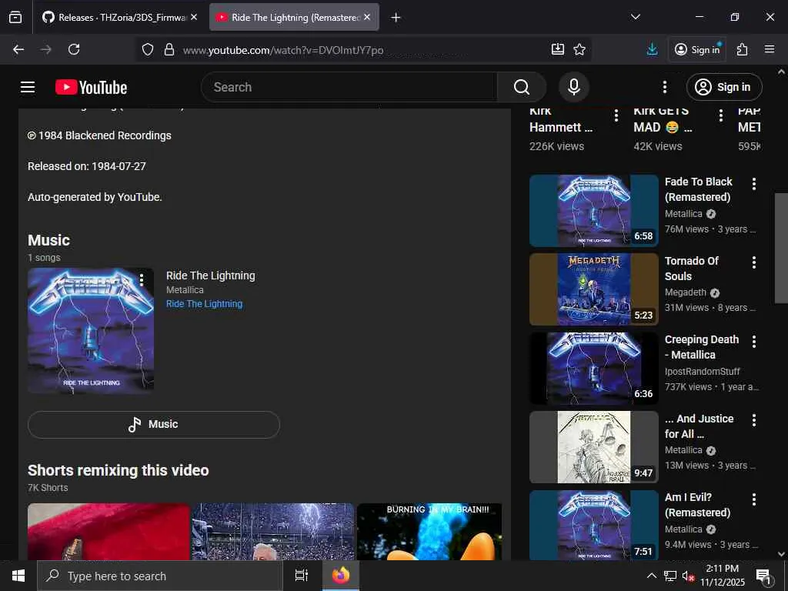Click the Firefox icon on the taskbar
The height and width of the screenshot is (591, 788).
341,576
